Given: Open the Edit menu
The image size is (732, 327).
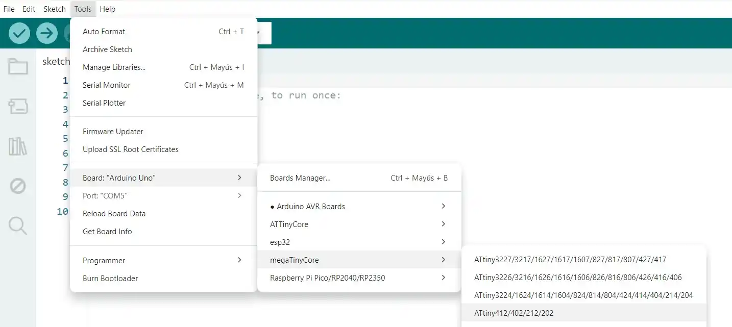Looking at the screenshot, I should 29,9.
